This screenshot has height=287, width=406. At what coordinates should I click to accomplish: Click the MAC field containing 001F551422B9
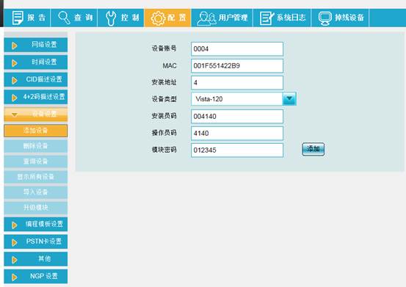click(x=237, y=66)
